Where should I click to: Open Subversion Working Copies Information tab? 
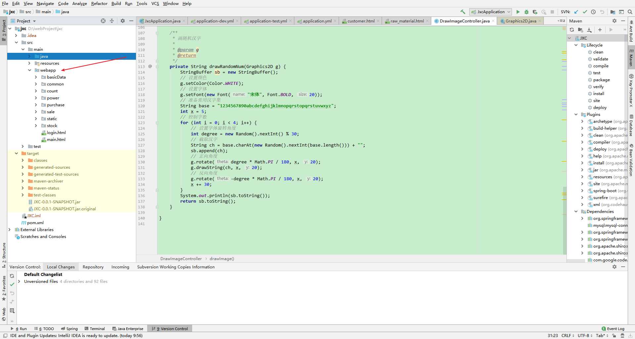coord(176,267)
